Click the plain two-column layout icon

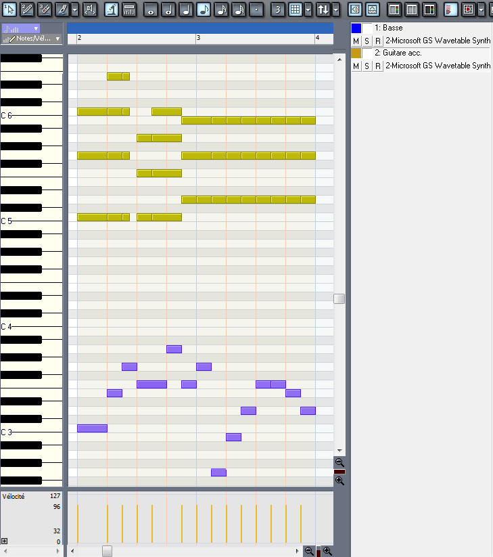click(412, 9)
